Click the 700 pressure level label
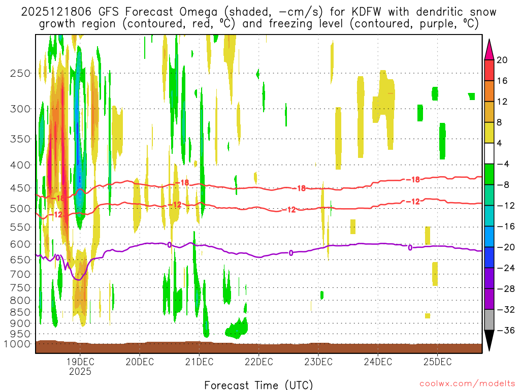 pyautogui.click(x=20, y=274)
